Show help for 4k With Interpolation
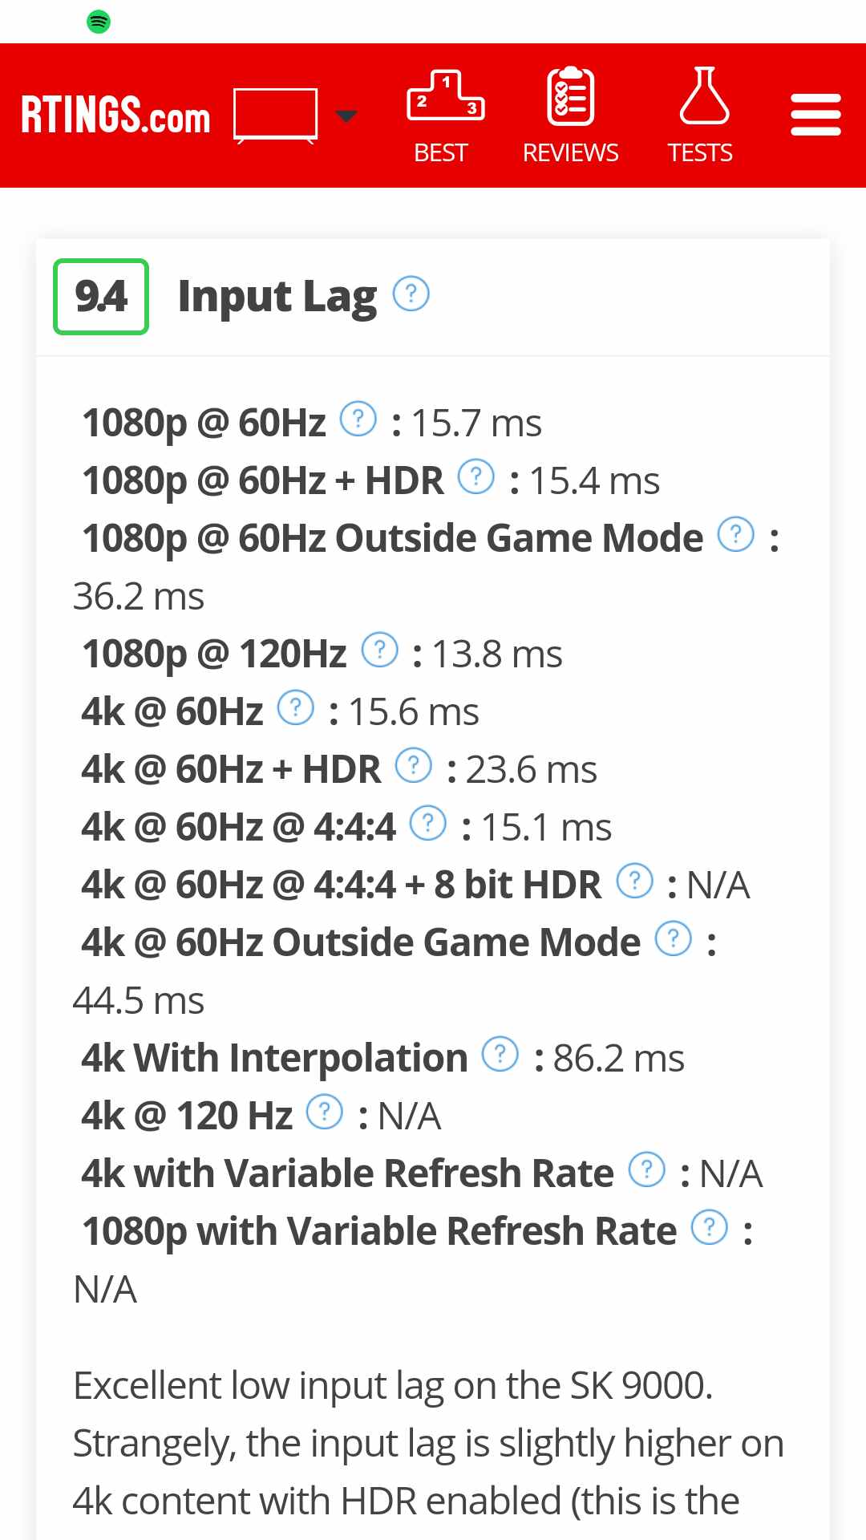Image resolution: width=866 pixels, height=1540 pixels. point(500,1055)
